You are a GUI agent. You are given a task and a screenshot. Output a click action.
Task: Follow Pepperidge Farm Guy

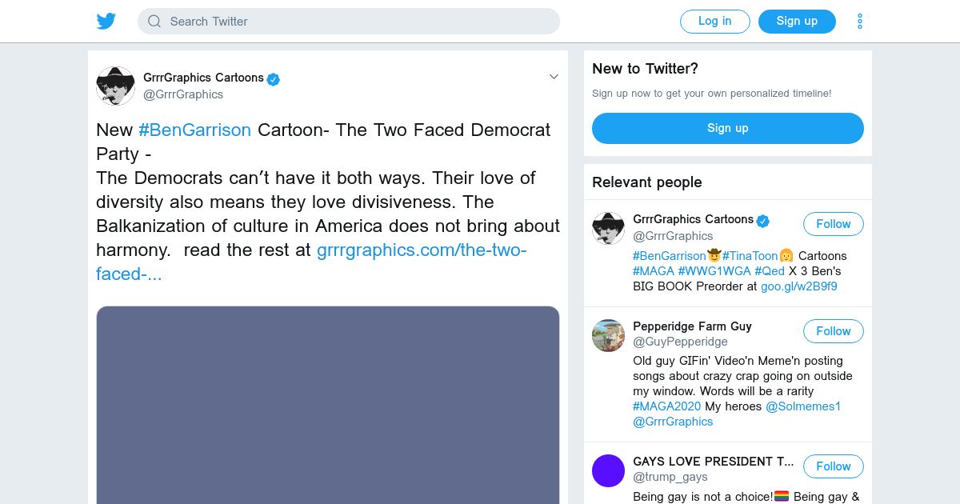click(x=833, y=331)
